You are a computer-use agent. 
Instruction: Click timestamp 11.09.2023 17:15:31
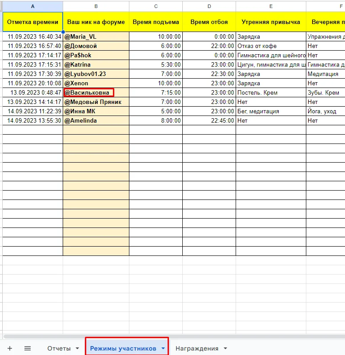[32, 64]
